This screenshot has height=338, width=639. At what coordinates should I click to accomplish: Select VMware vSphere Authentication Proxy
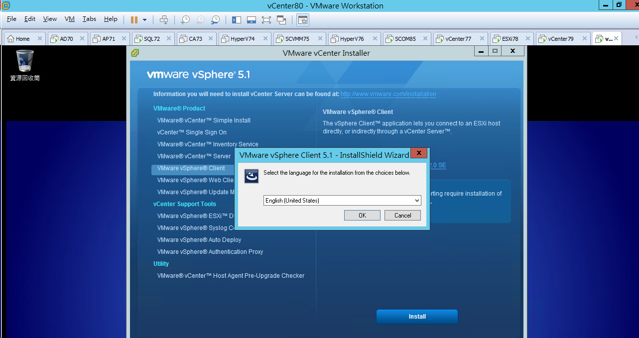(x=210, y=252)
